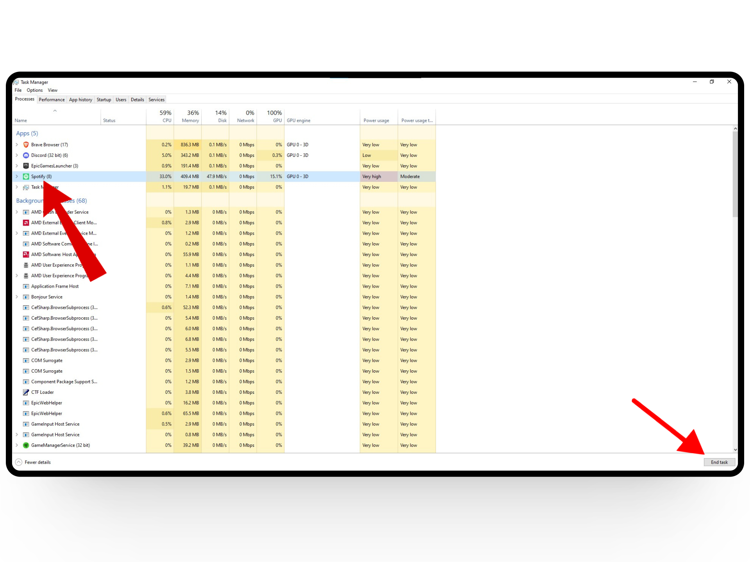The width and height of the screenshot is (750, 562).
Task: Click the Bonjour Service process icon
Action: (x=26, y=297)
